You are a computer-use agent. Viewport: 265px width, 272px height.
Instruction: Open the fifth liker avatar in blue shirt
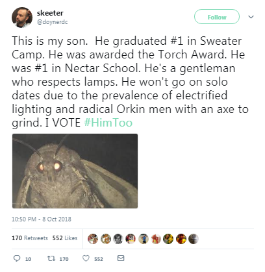pyautogui.click(x=143, y=239)
